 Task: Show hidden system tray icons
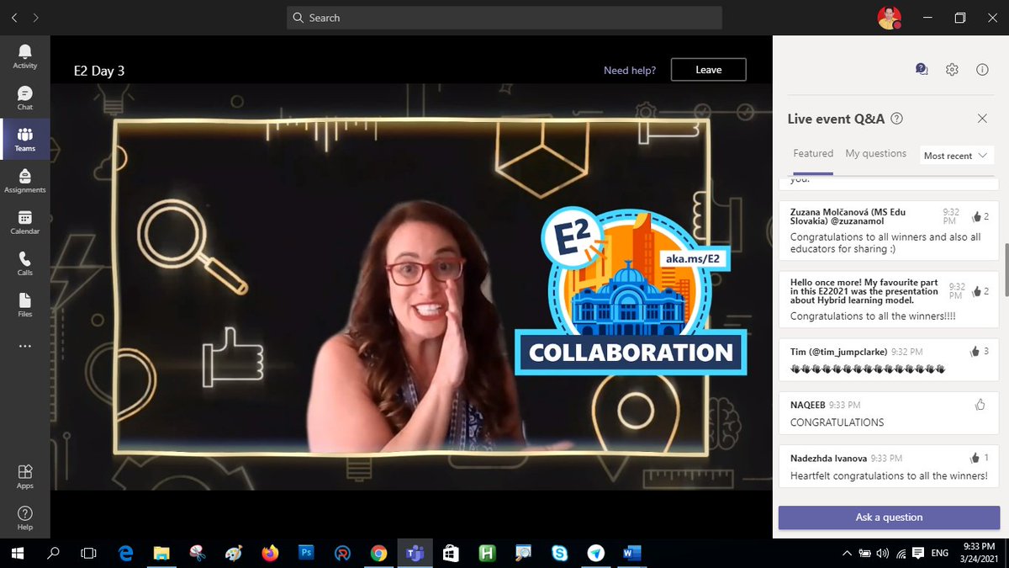847,553
